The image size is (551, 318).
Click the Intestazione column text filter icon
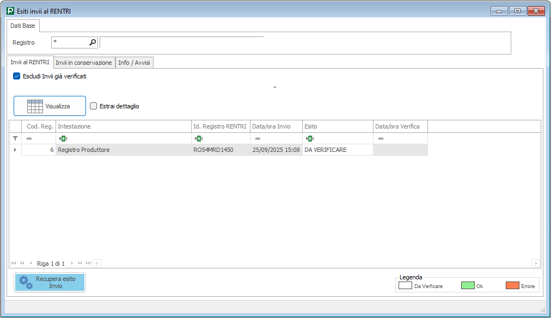coord(63,139)
